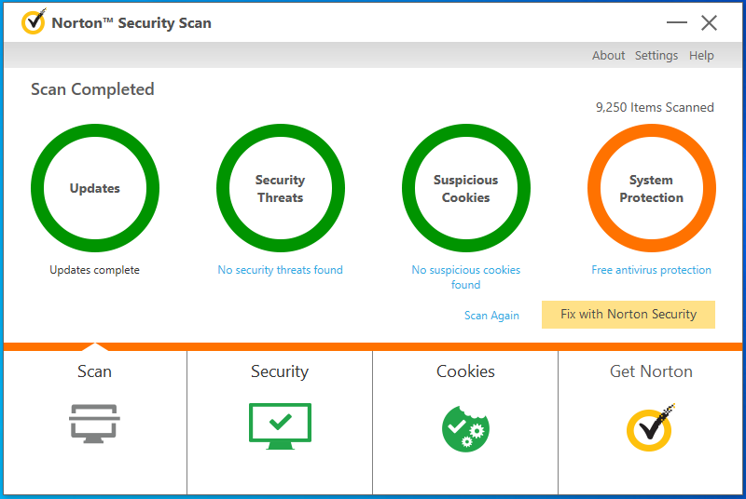Open the Help menu
This screenshot has width=746, height=499.
pos(701,56)
